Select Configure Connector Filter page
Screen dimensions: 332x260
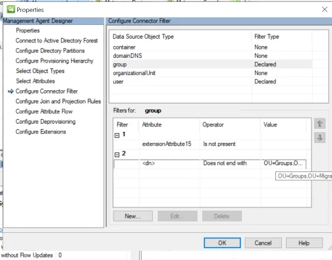click(47, 91)
